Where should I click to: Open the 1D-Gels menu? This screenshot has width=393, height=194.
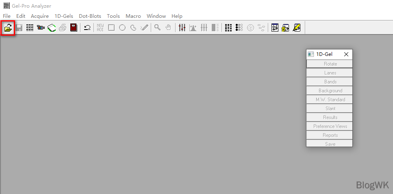click(64, 16)
